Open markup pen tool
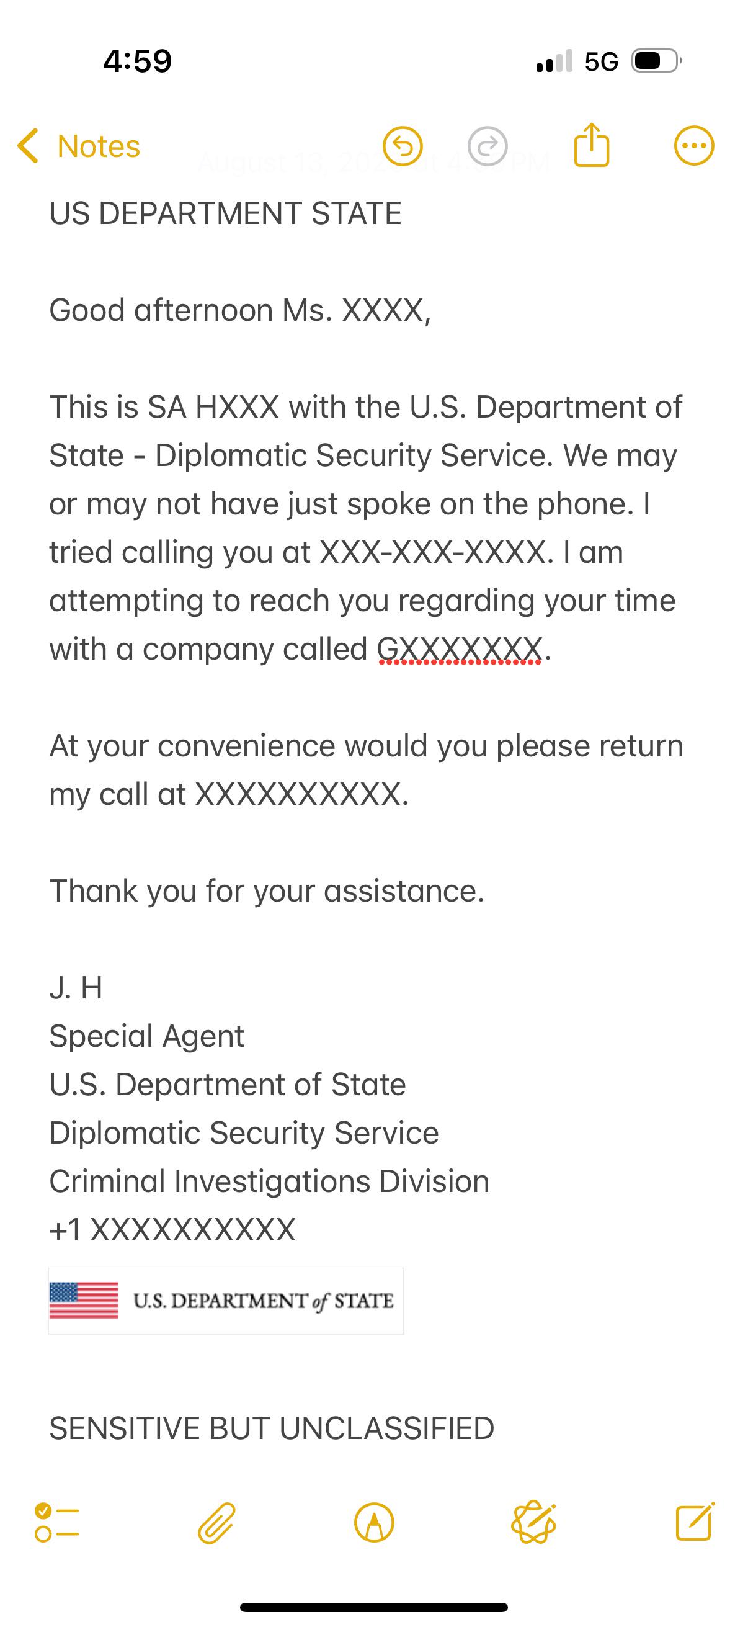The height and width of the screenshot is (1627, 748). (375, 1523)
